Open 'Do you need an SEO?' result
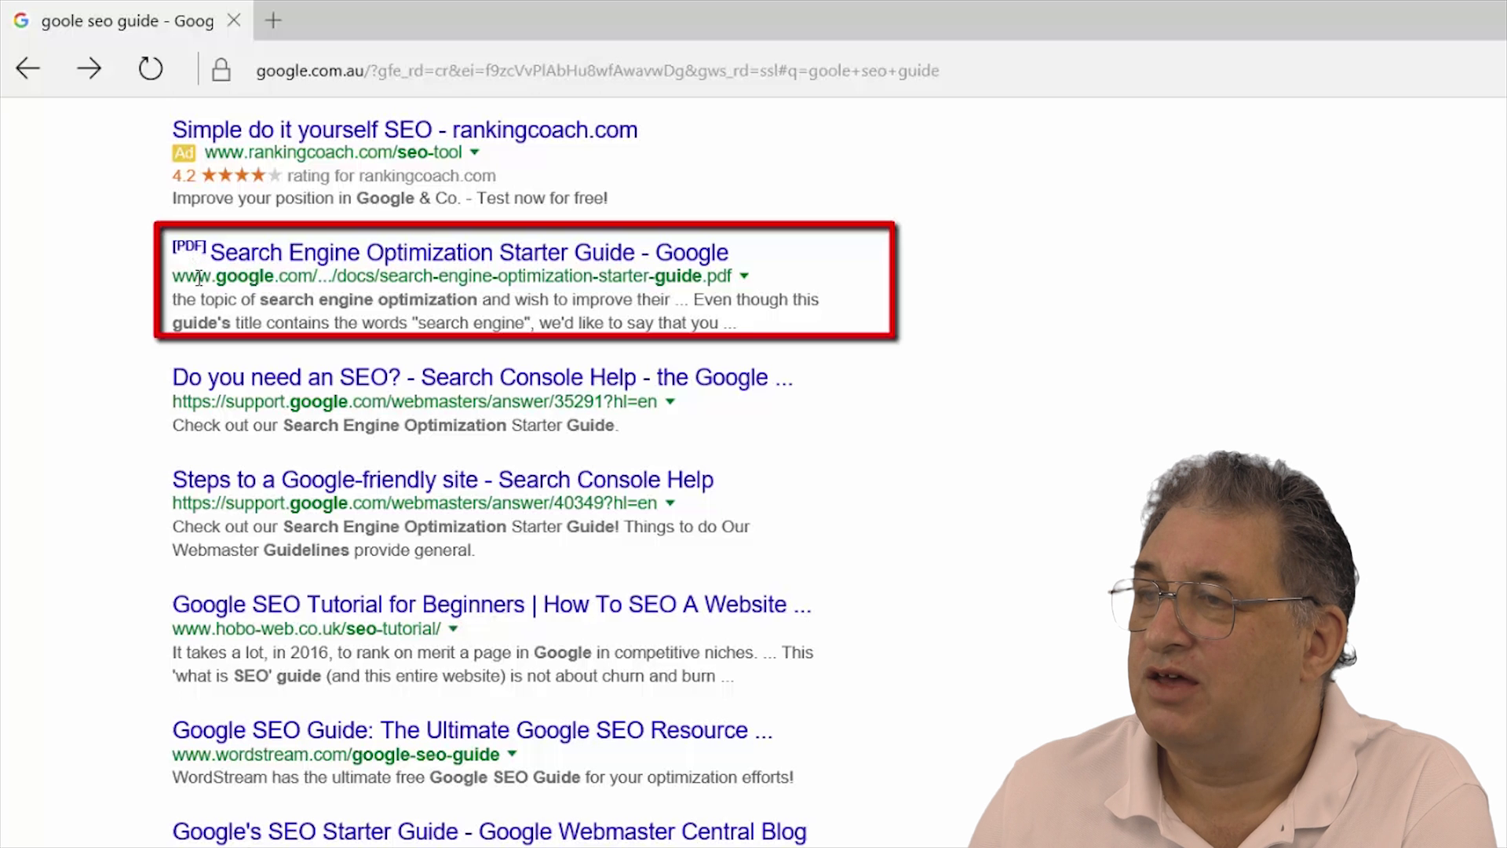 tap(483, 377)
